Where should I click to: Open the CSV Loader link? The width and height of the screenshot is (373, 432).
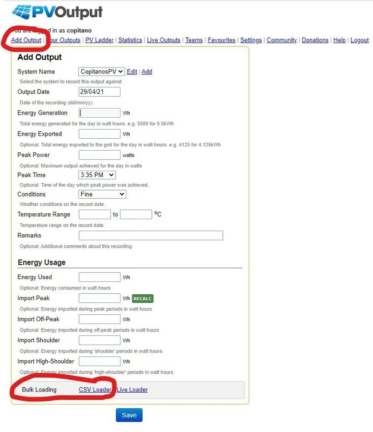[95, 389]
